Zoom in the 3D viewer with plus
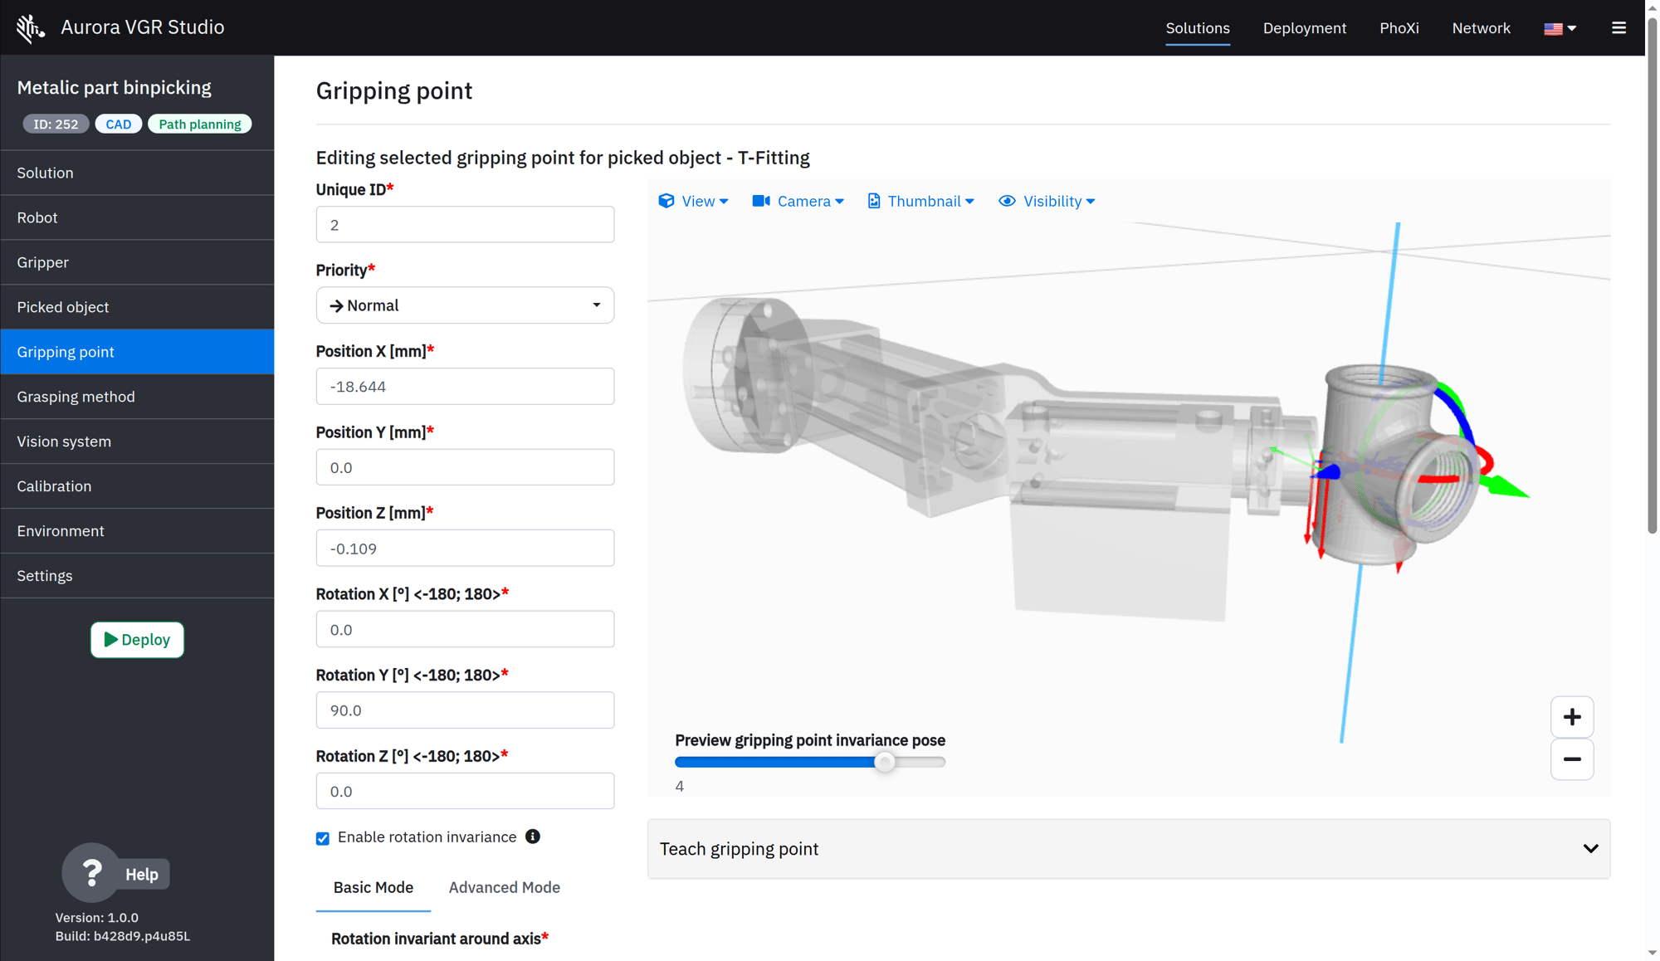The image size is (1660, 961). [1572, 717]
